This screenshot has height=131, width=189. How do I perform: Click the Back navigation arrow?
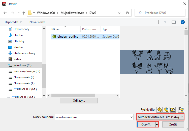tap(5, 13)
